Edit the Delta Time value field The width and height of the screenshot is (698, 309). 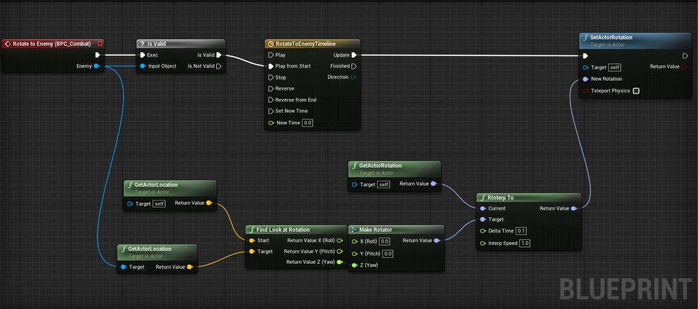point(521,231)
